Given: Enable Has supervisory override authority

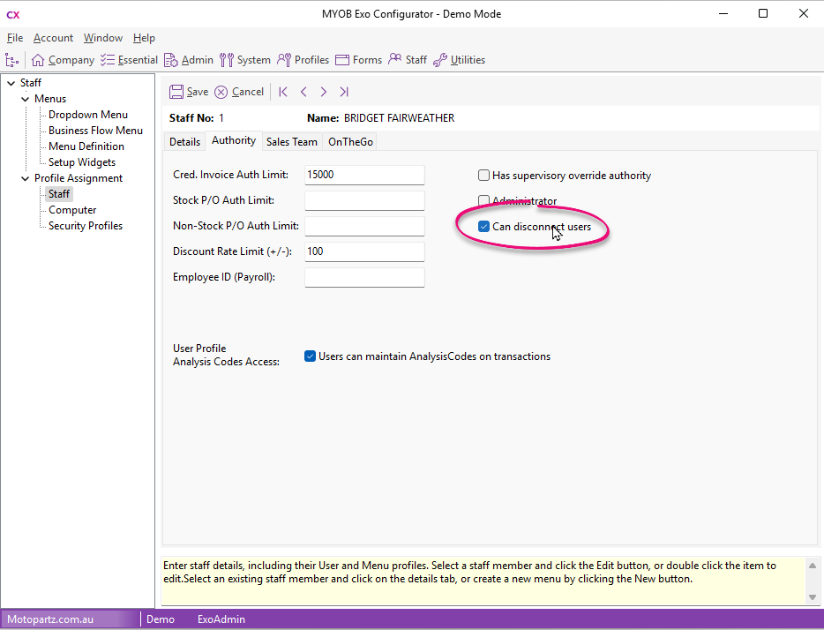Looking at the screenshot, I should coord(483,176).
